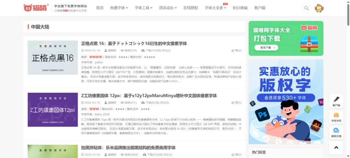Go to 首页 in navigation

point(100,8)
